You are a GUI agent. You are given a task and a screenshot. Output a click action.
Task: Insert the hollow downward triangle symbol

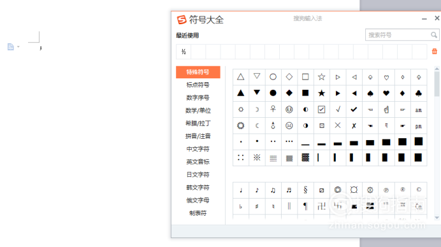pyautogui.click(x=257, y=77)
